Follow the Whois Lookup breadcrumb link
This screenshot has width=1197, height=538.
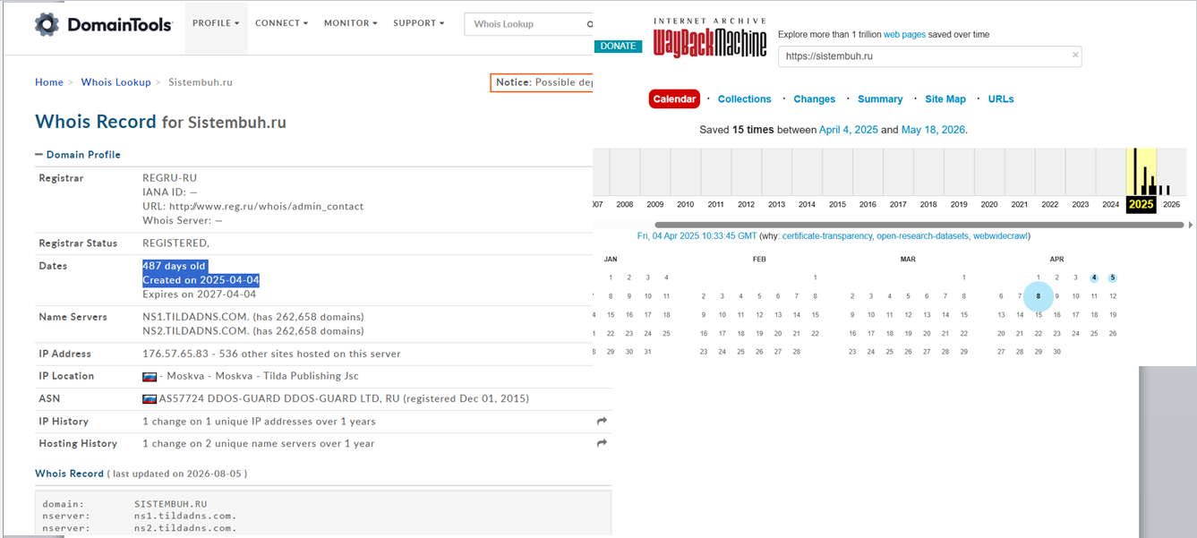point(115,82)
